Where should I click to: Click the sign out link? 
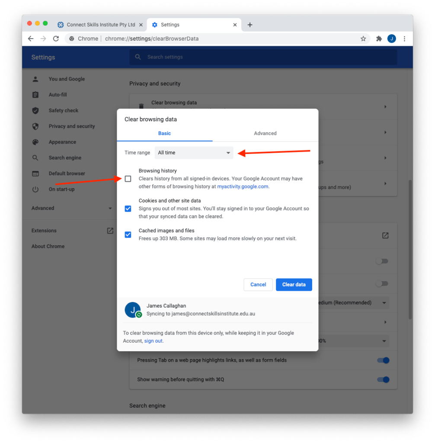pos(154,341)
